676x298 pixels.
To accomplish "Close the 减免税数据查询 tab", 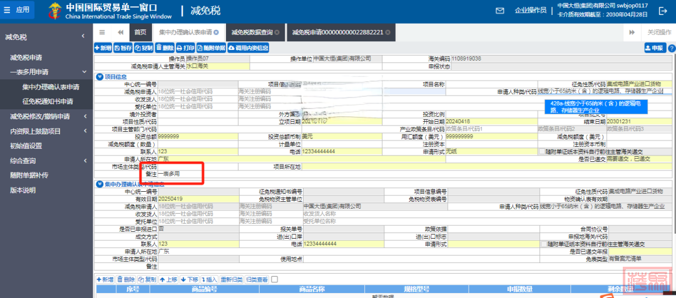I will click(277, 32).
